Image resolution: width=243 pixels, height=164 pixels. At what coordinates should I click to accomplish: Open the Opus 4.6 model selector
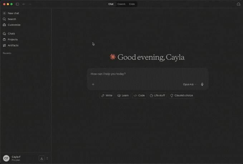[x=189, y=84]
